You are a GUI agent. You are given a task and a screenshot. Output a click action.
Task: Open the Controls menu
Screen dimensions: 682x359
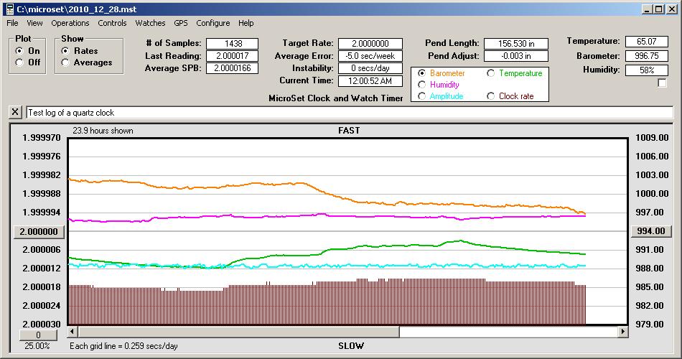click(x=112, y=23)
